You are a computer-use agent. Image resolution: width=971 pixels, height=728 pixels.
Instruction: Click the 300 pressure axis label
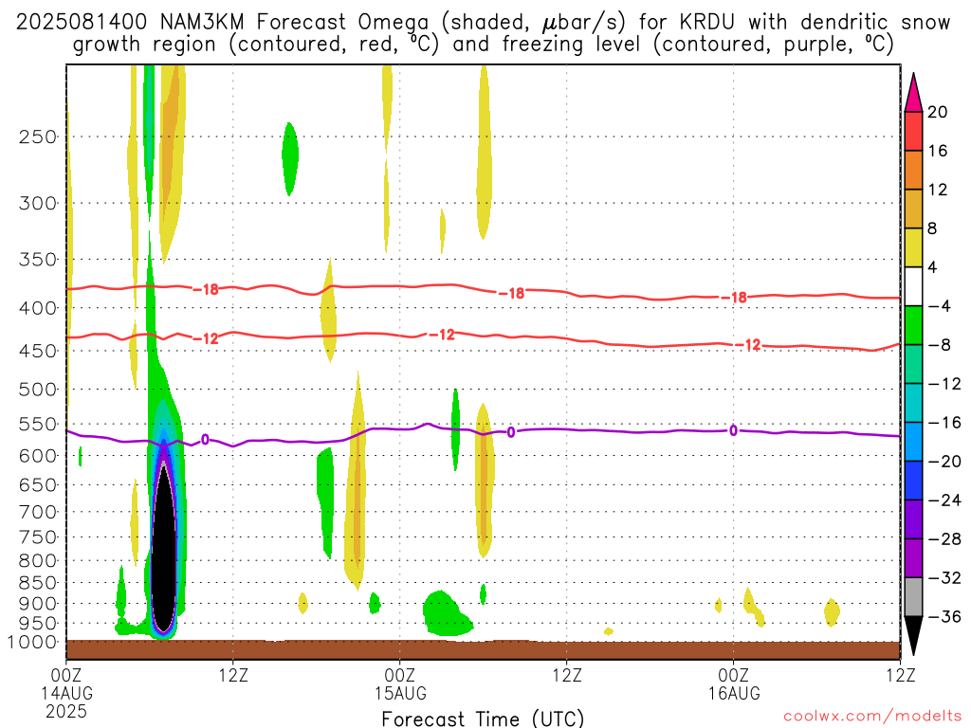pyautogui.click(x=38, y=203)
